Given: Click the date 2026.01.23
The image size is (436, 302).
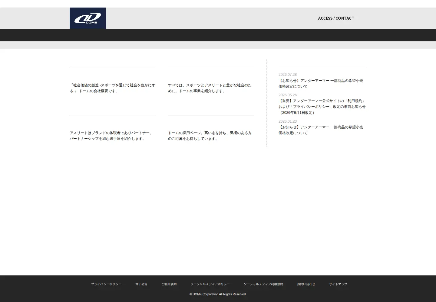Looking at the screenshot, I should [x=288, y=121].
